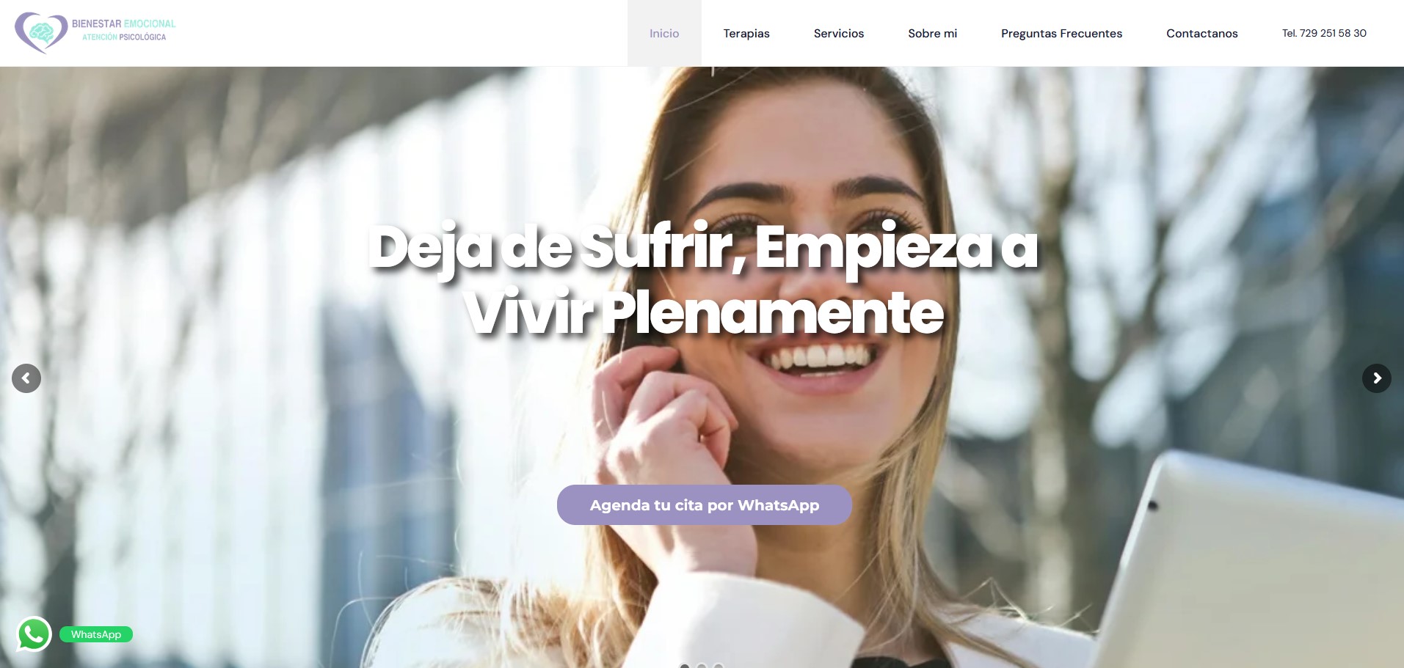
Task: Go to previous slide with left arrow
Action: (x=26, y=378)
